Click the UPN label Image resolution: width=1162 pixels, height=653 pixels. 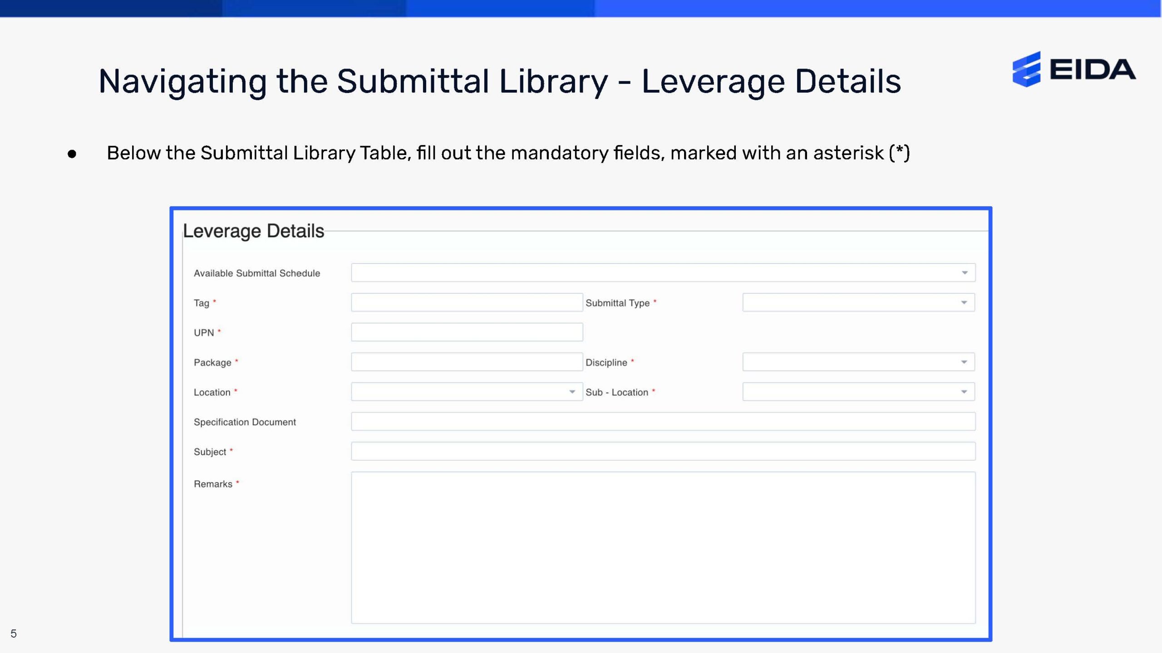point(204,333)
